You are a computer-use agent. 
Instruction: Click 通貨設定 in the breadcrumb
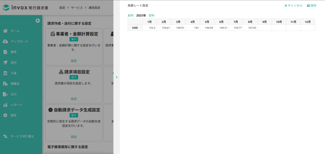pos(94,8)
